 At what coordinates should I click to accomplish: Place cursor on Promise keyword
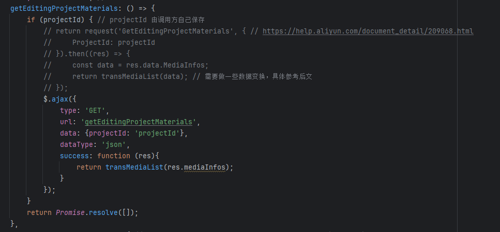click(x=70, y=212)
